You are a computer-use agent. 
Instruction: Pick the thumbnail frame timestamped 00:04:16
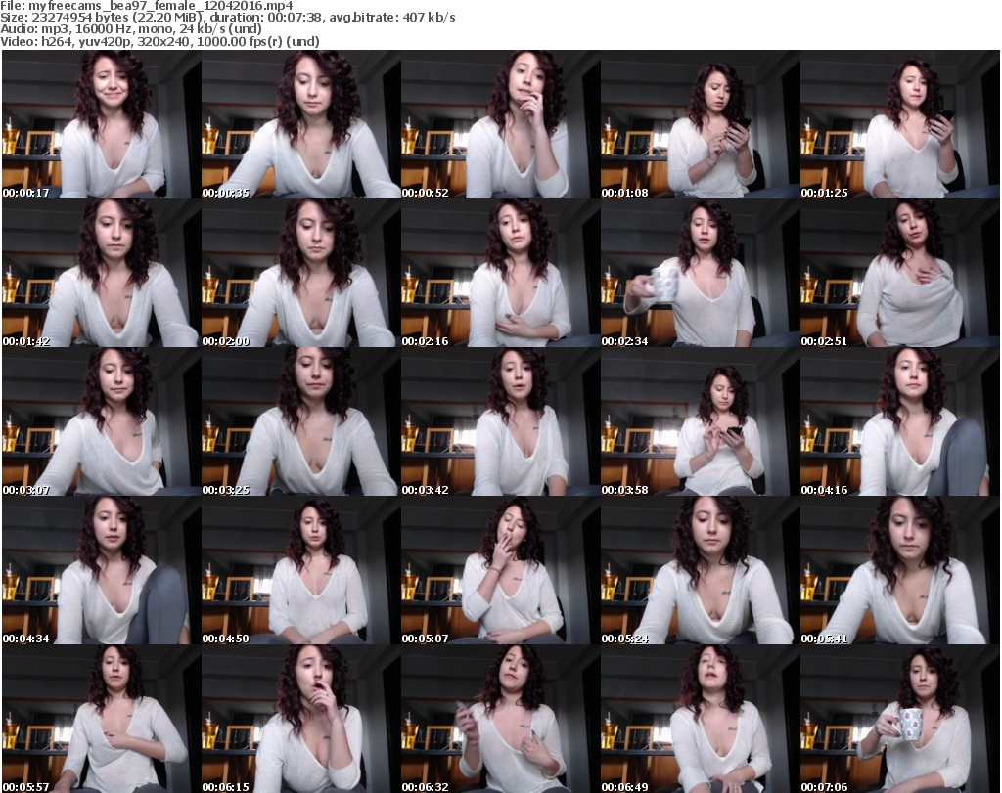coord(900,422)
